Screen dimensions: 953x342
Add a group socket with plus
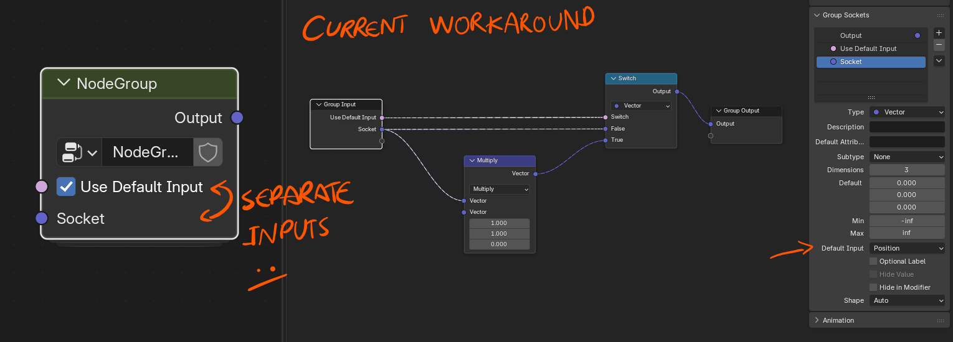[939, 33]
